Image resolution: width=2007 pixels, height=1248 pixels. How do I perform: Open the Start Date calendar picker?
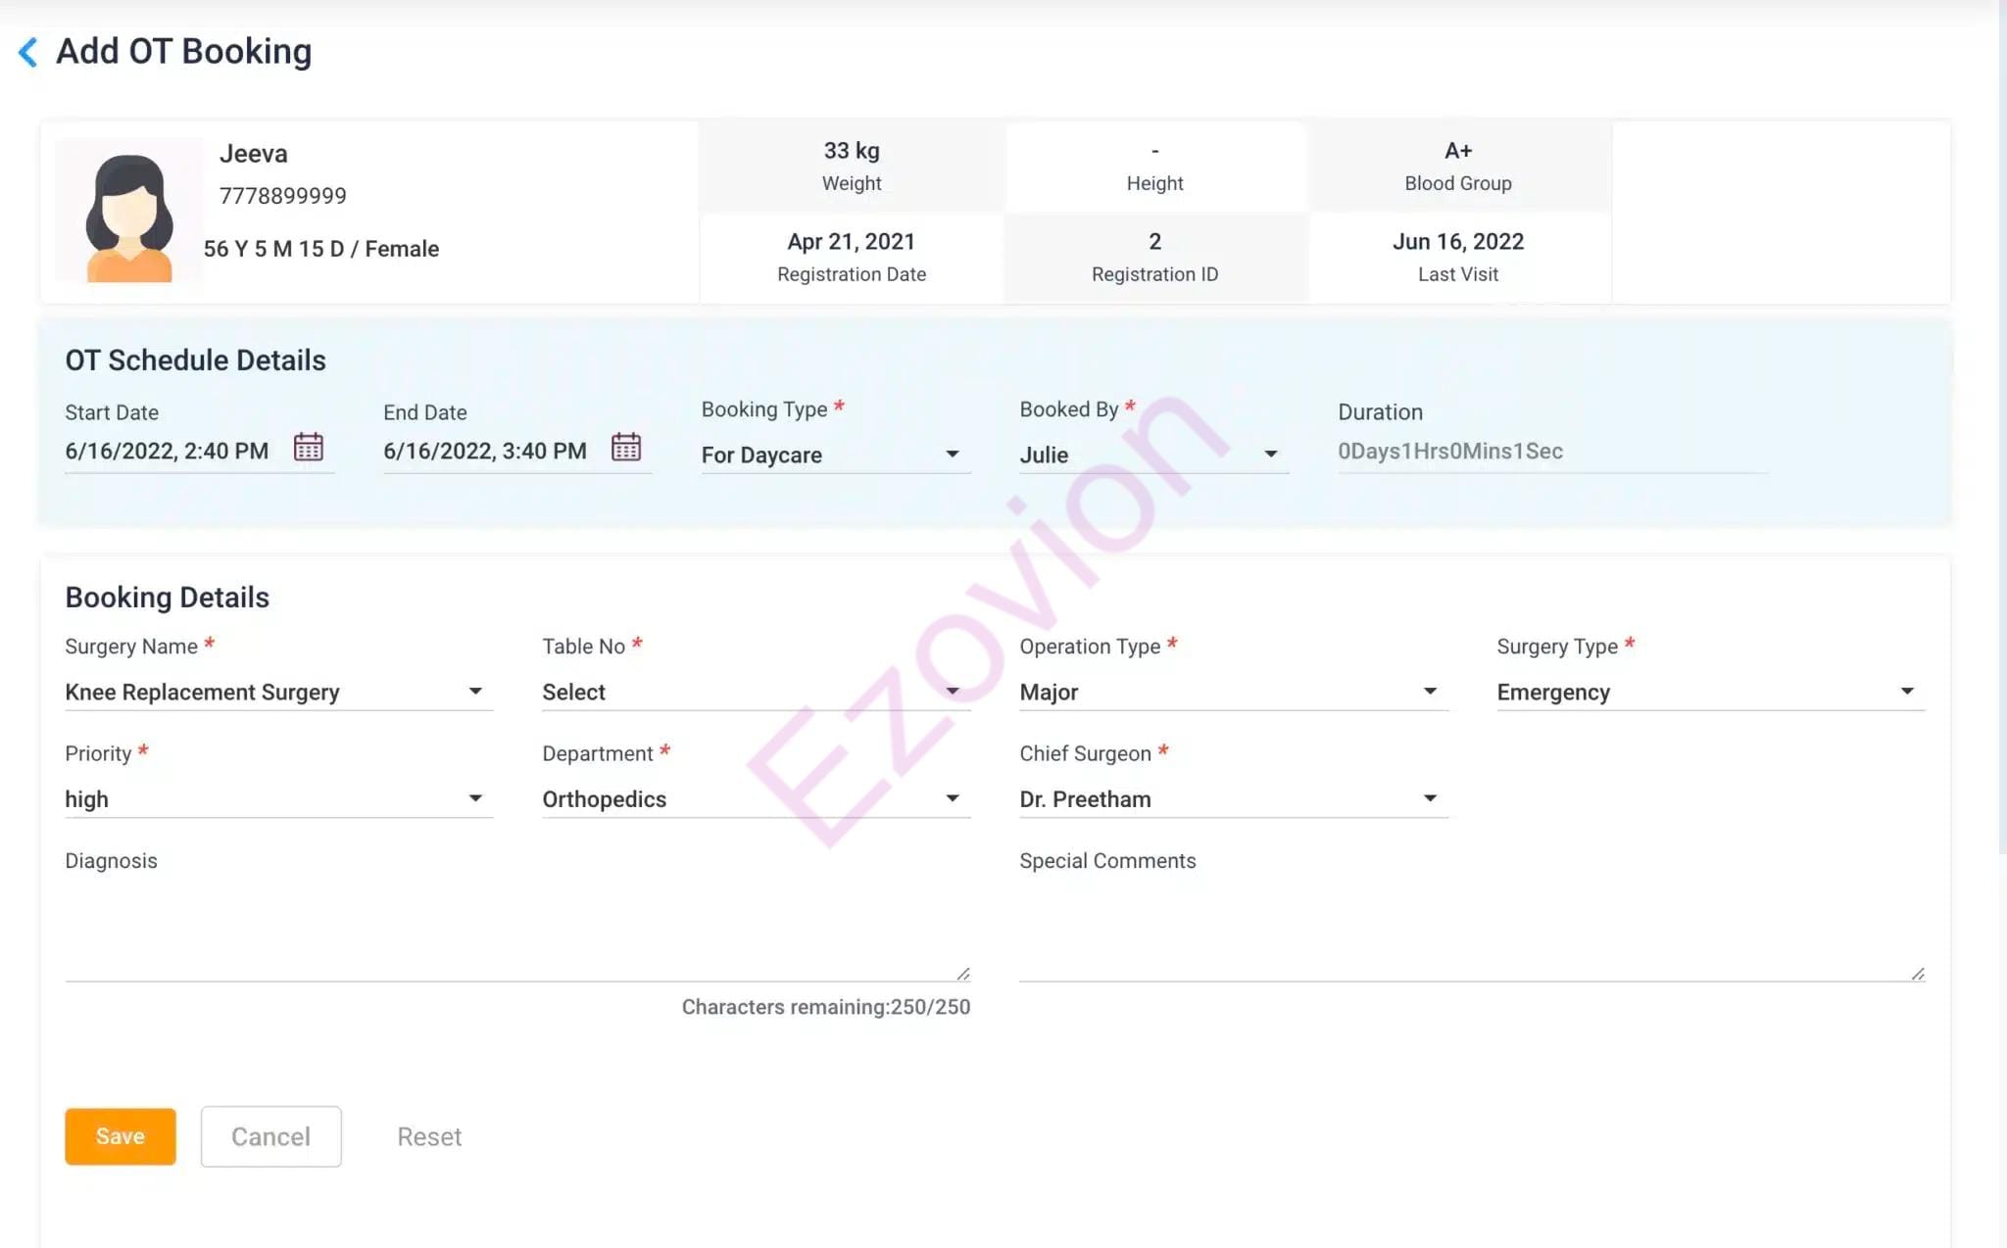(x=308, y=448)
